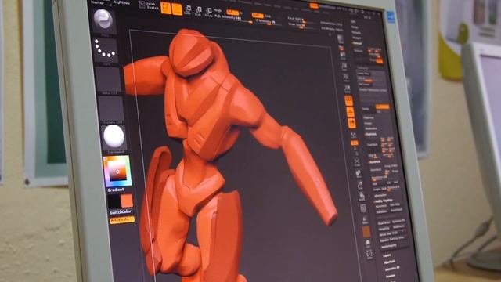Expand the EdgeLoop section
501x282 pixels.
[369, 117]
